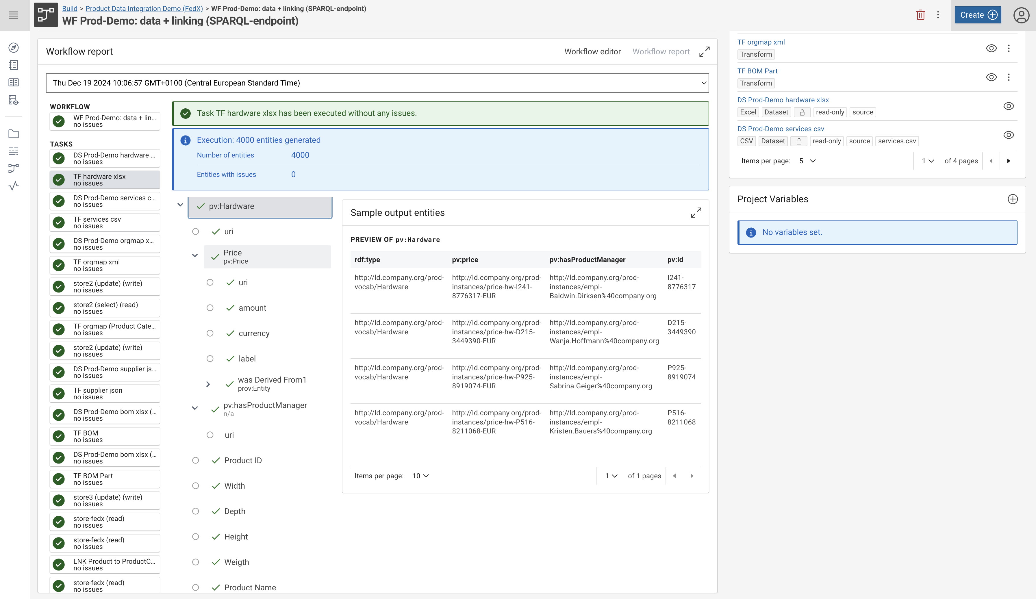
Task: Switch to the Workflow editor tab
Action: tap(592, 51)
